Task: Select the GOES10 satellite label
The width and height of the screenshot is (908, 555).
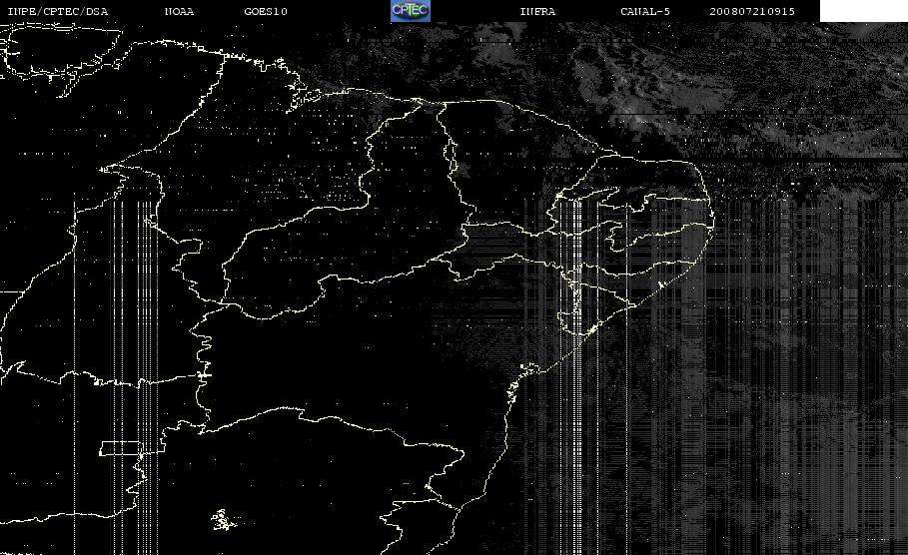Action: click(x=266, y=11)
